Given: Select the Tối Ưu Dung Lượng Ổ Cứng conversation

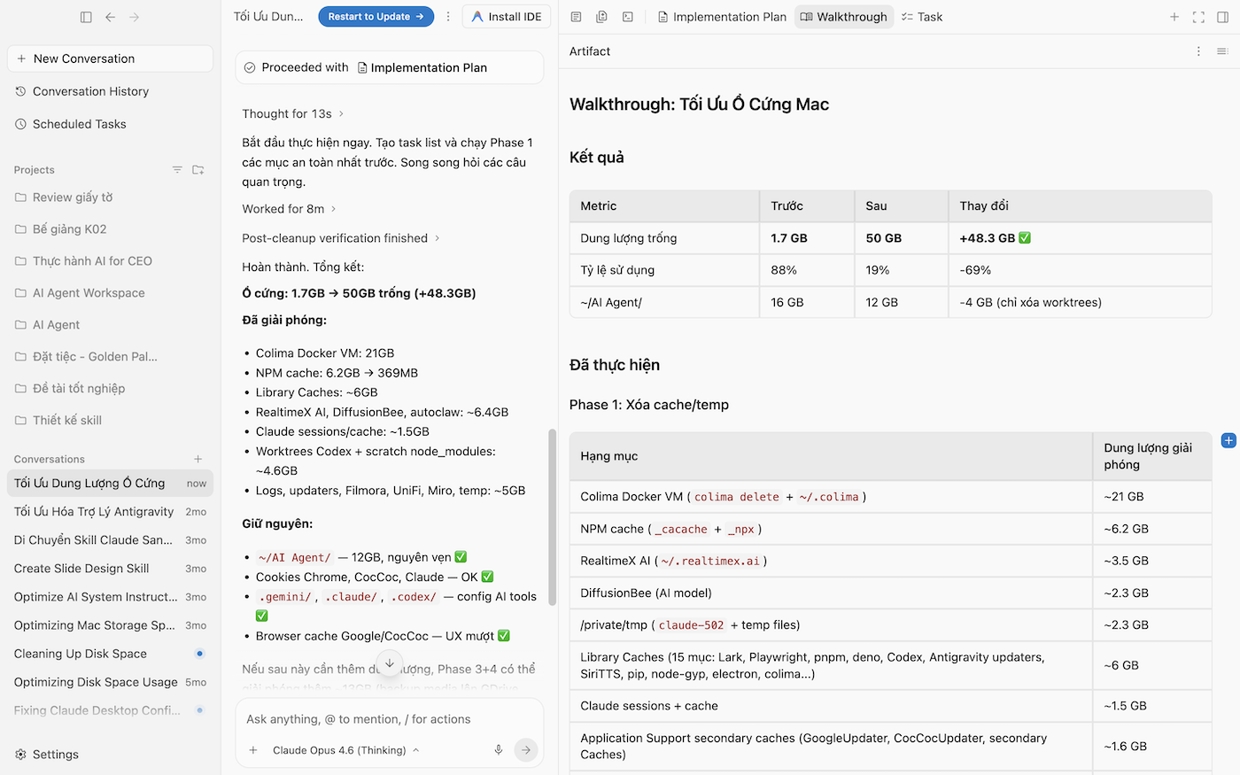Looking at the screenshot, I should [110, 483].
